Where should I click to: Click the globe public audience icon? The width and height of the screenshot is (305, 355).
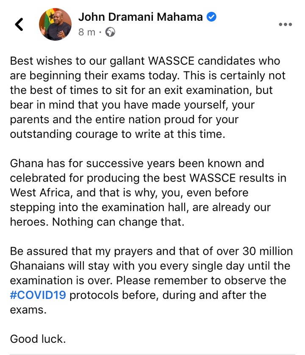[110, 32]
